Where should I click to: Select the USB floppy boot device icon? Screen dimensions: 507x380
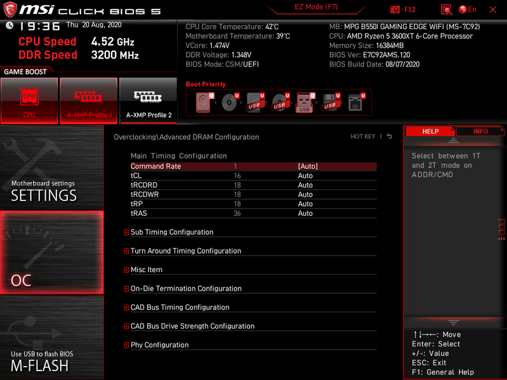coord(331,103)
